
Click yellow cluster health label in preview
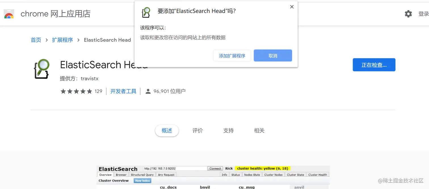pyautogui.click(x=262, y=168)
